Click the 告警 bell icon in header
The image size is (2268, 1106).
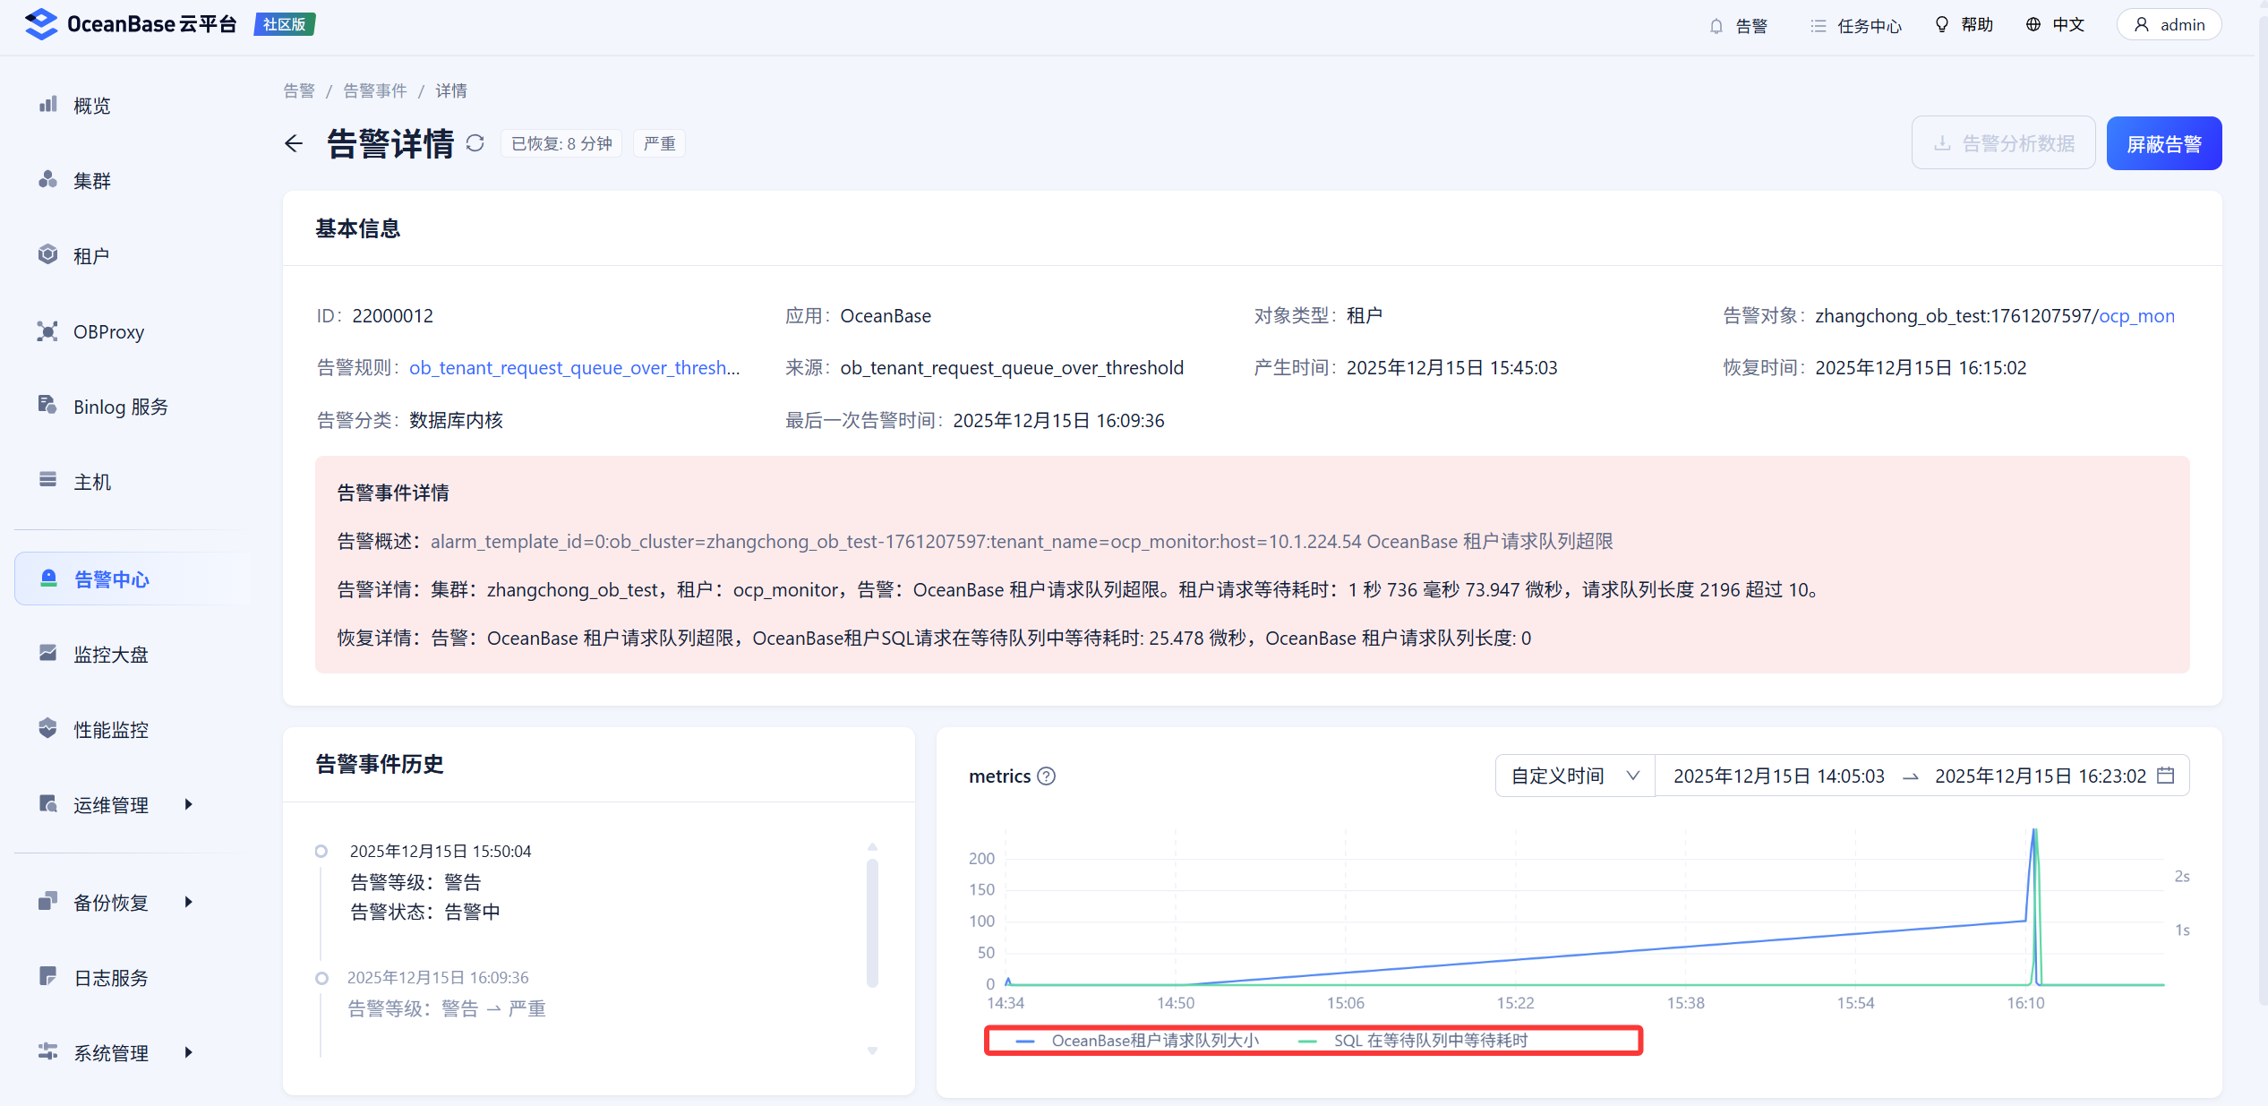pos(1716,25)
